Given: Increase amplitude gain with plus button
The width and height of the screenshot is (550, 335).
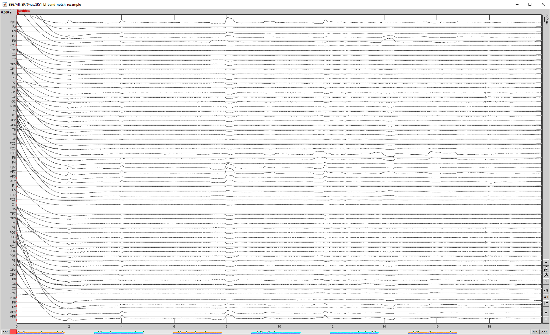Looking at the screenshot, I should pyautogui.click(x=546, y=313).
